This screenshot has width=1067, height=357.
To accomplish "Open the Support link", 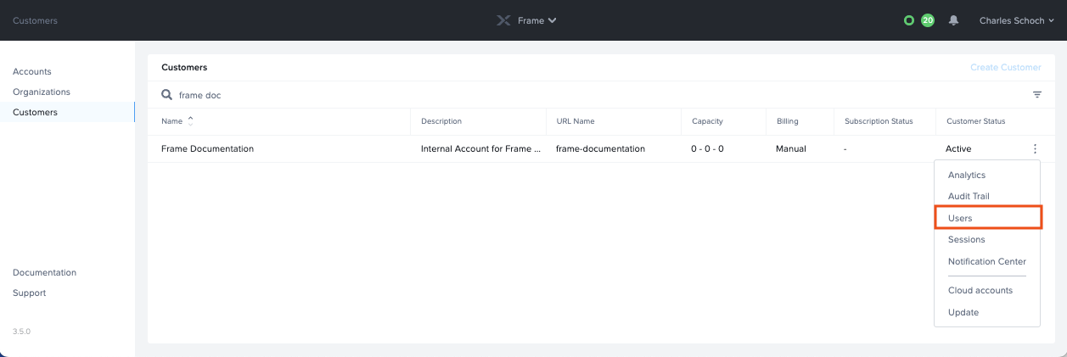I will pyautogui.click(x=29, y=293).
